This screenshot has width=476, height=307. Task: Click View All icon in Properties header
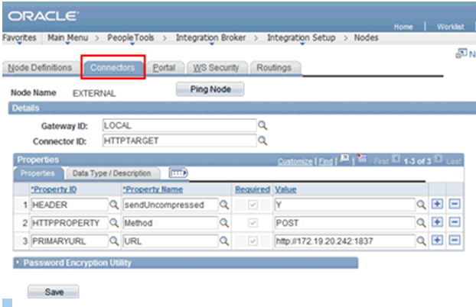pyautogui.click(x=344, y=159)
